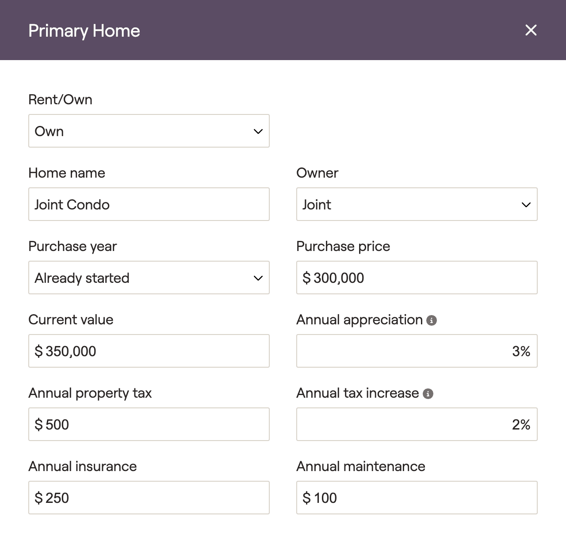Select the Purchase price field with $300,000
The image size is (566, 540).
click(x=417, y=278)
